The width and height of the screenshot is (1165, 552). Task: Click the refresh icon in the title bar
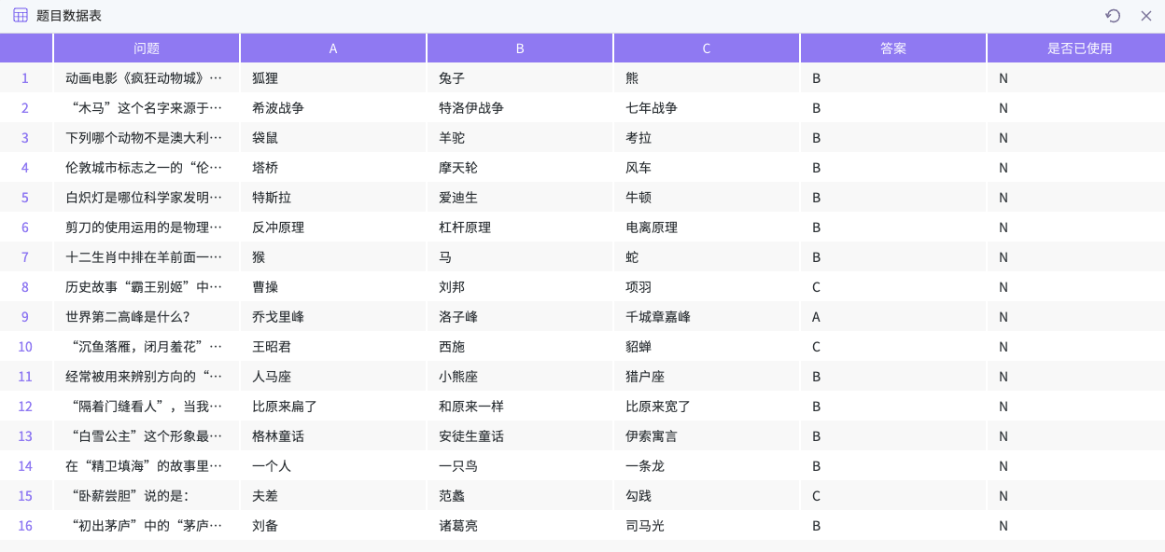(x=1113, y=16)
